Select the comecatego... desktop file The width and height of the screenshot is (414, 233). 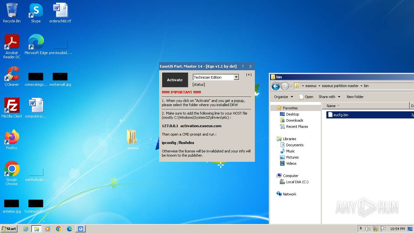(36, 80)
